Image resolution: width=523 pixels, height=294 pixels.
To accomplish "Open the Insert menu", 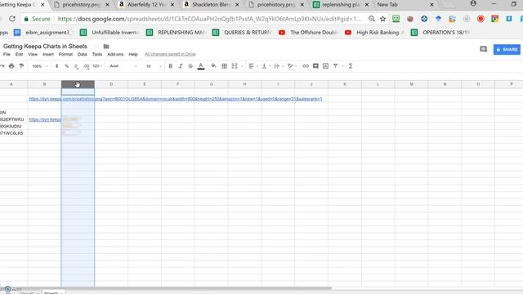I will (x=48, y=55).
